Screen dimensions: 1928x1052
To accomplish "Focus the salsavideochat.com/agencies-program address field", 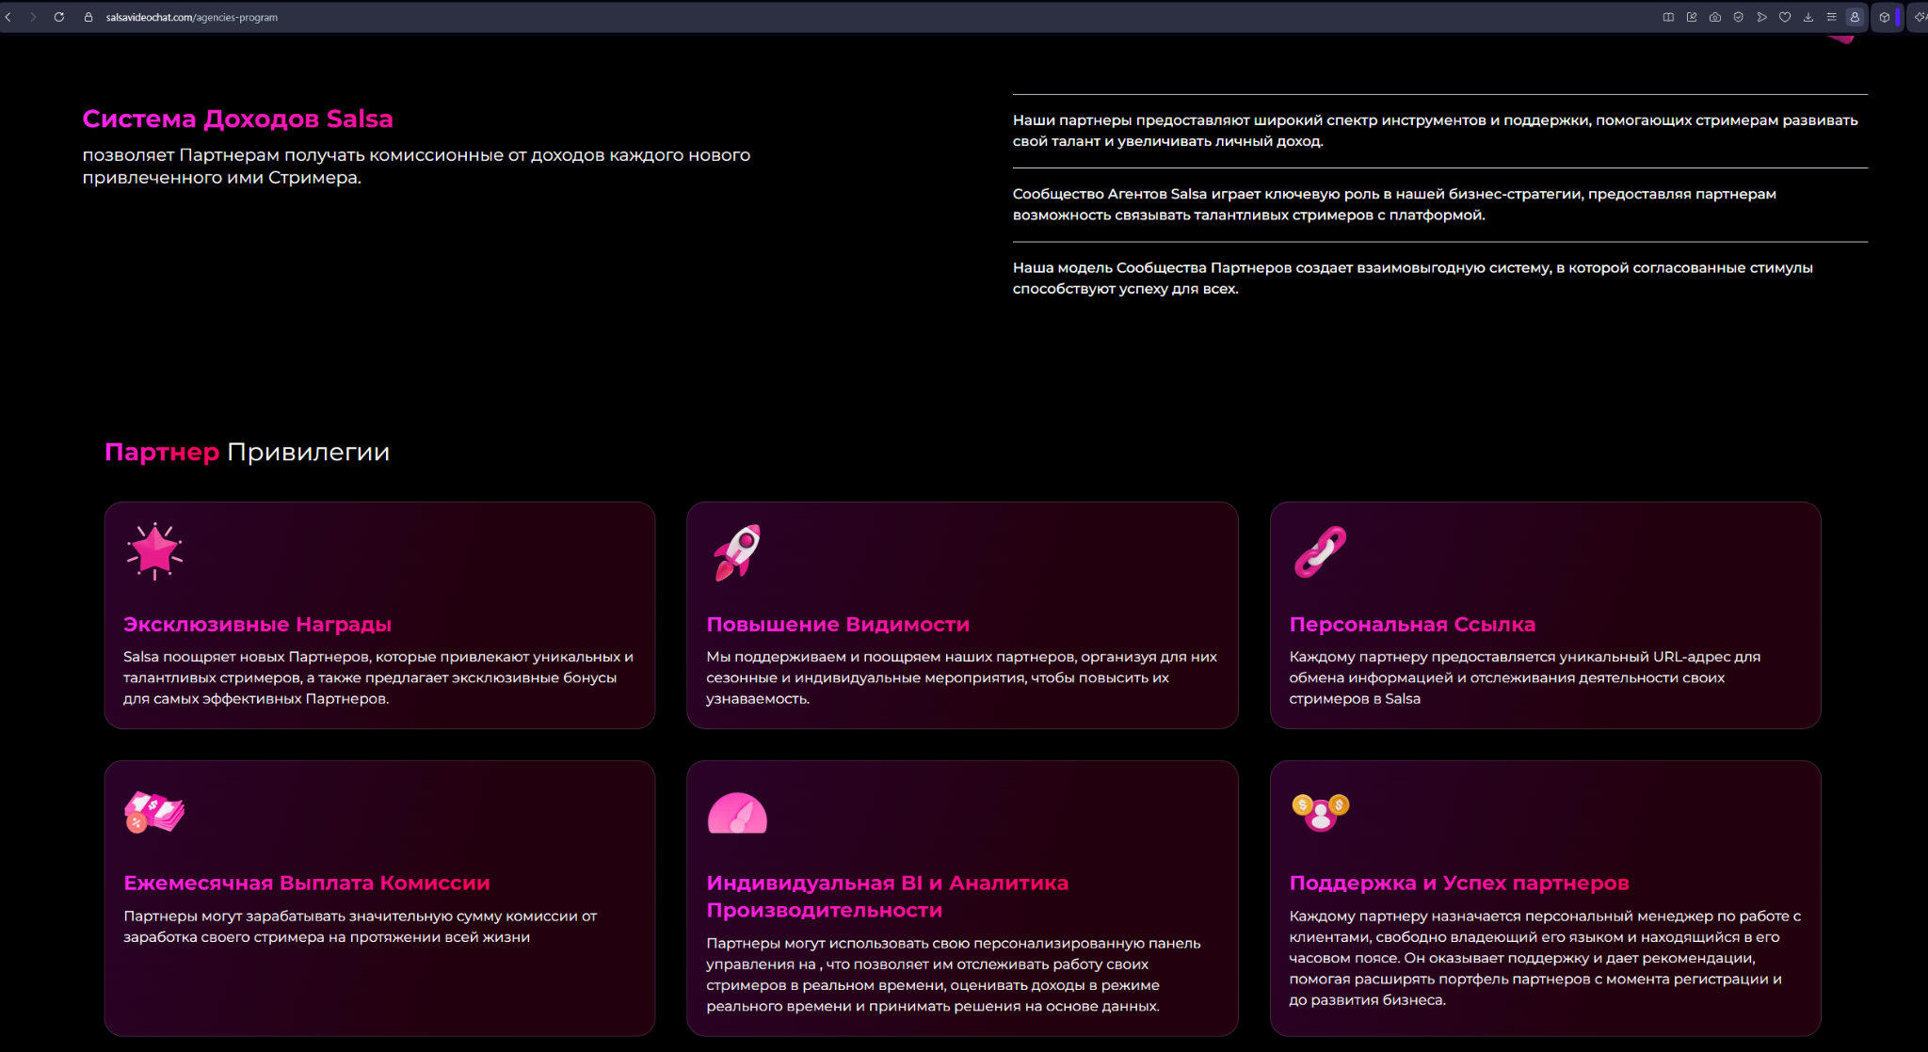I will point(192,17).
